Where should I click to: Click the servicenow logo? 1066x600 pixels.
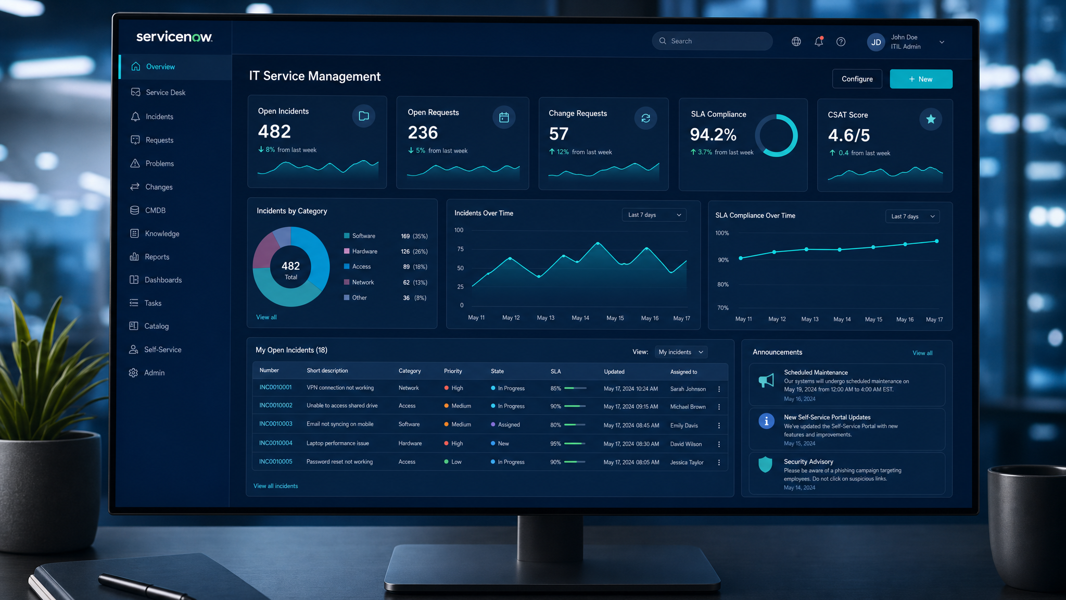[x=174, y=37]
